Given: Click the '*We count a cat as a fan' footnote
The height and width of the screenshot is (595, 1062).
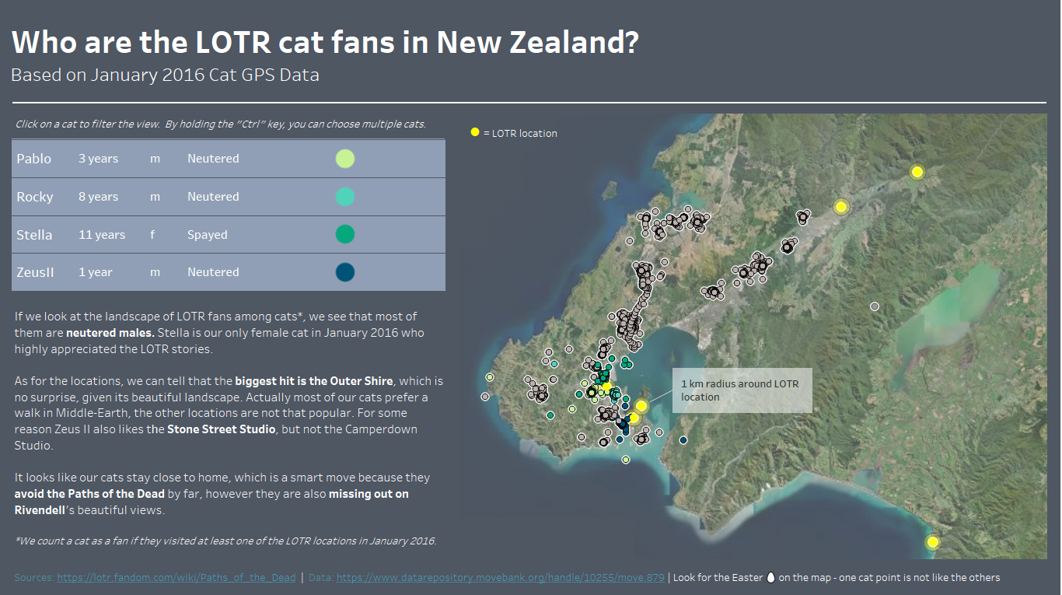Looking at the screenshot, I should (225, 541).
